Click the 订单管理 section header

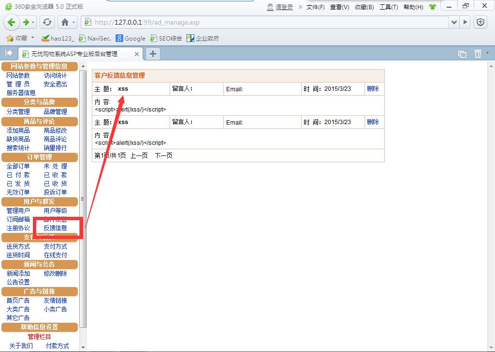pos(40,157)
